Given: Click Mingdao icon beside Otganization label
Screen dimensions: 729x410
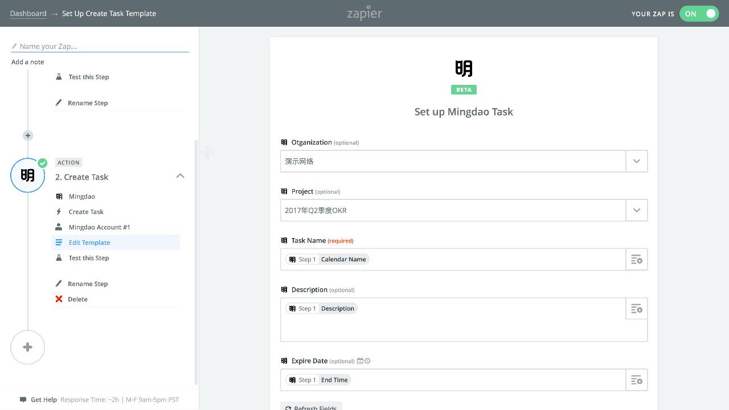Looking at the screenshot, I should tap(284, 142).
